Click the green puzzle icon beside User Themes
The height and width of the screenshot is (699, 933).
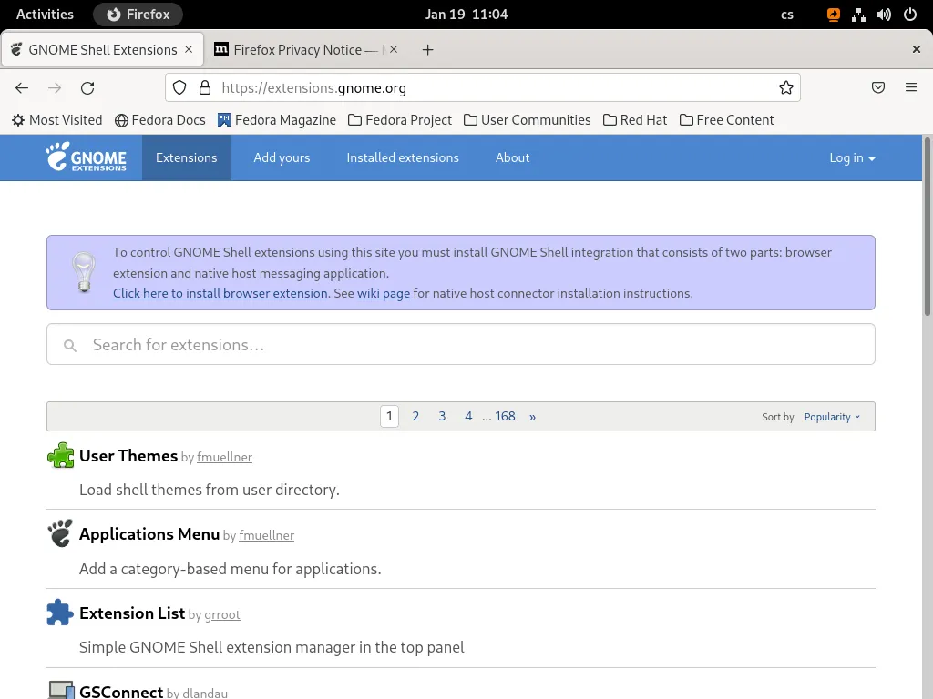tap(60, 454)
